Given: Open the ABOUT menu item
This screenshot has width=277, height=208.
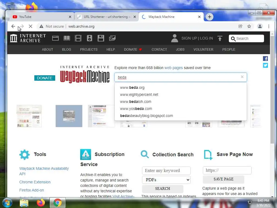Looking at the screenshot, I should pyautogui.click(x=47, y=50).
